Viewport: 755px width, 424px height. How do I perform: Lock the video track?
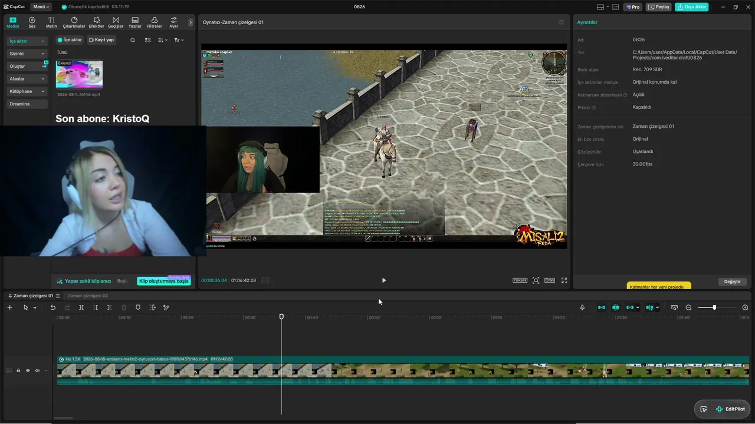pos(18,370)
